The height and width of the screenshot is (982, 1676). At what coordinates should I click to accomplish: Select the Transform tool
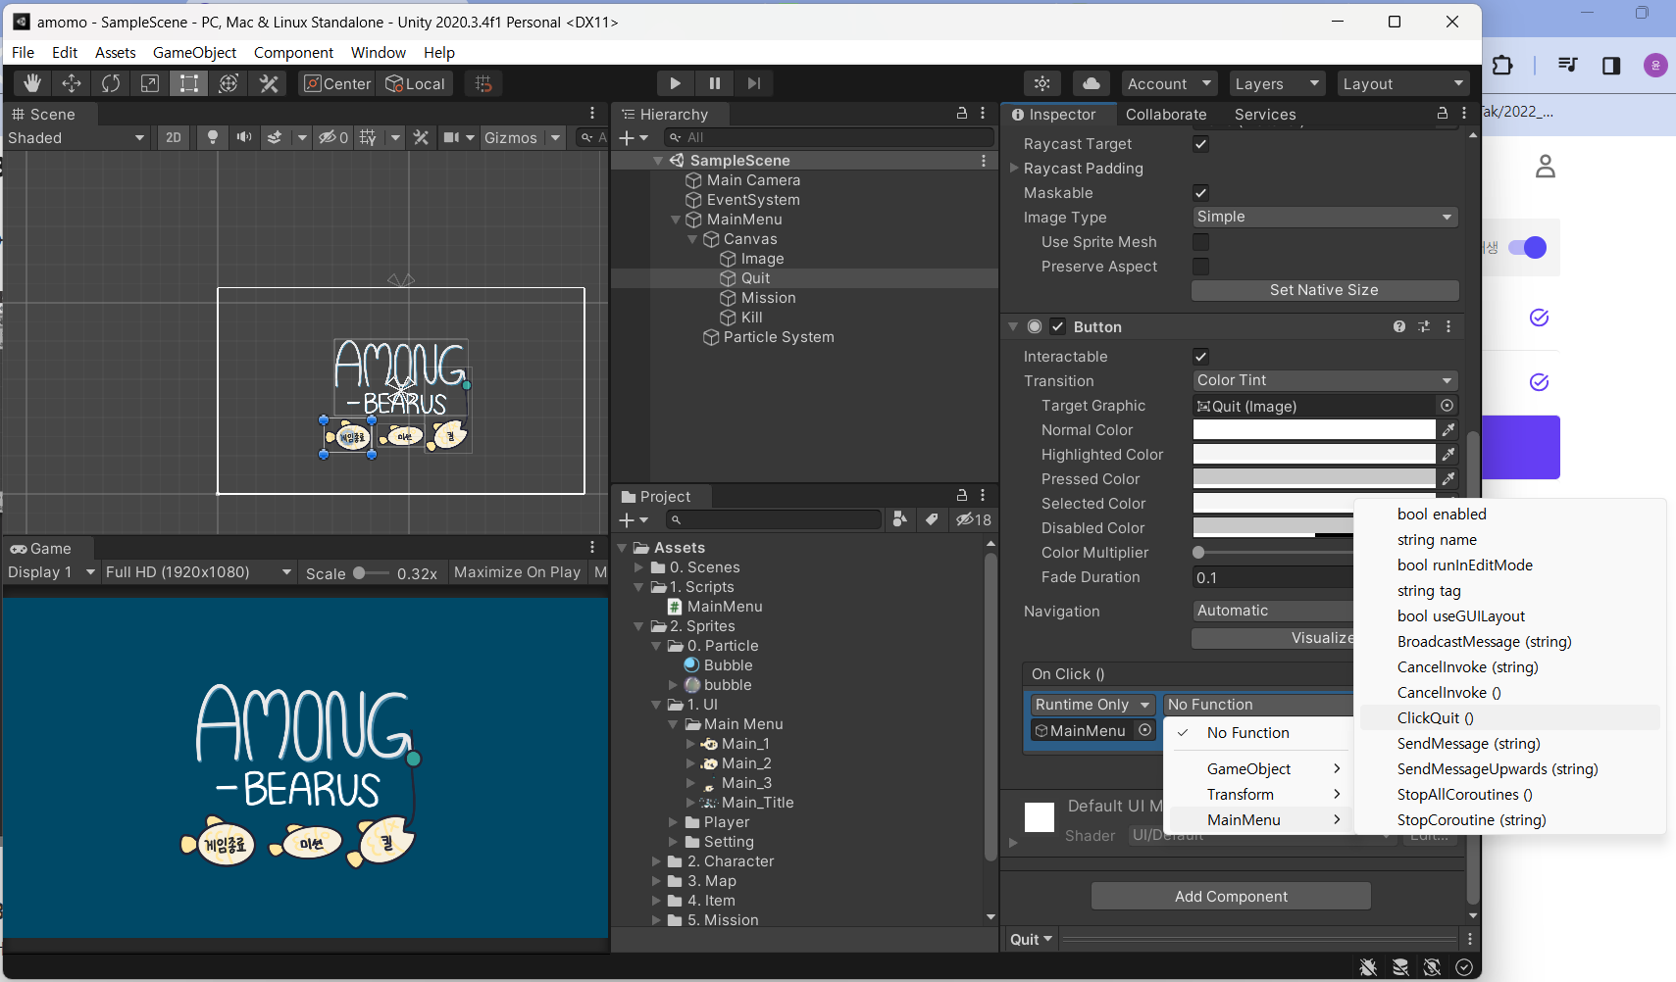click(229, 83)
